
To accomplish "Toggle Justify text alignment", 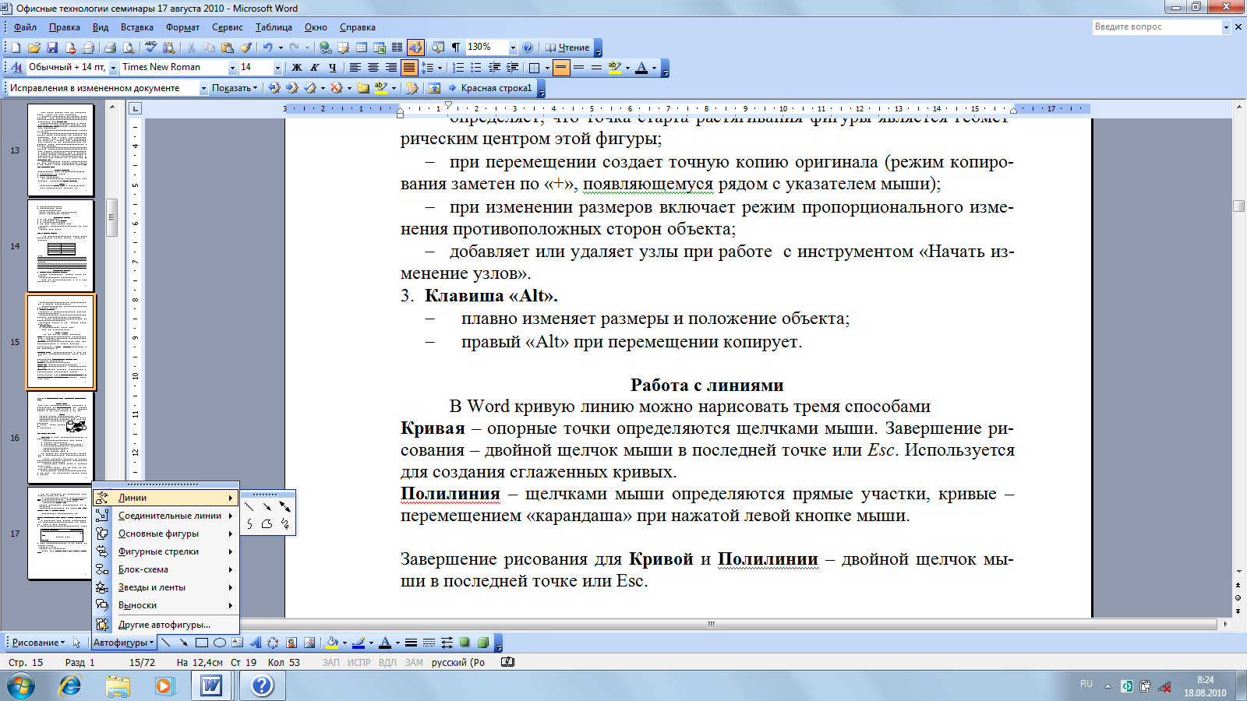I will point(408,68).
